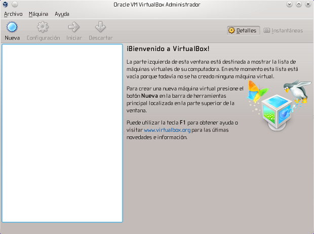314x234 pixels.
Task: Open the Máquina menu
Action: 38,14
